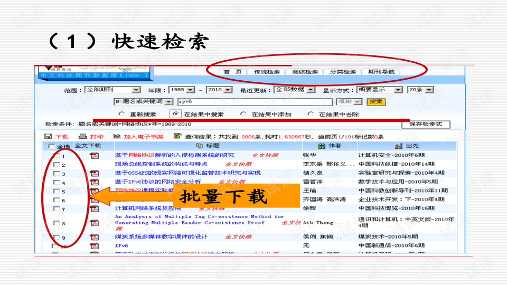Switch to the 高级检索 tab
Screen dimensions: 507x285
[305, 72]
